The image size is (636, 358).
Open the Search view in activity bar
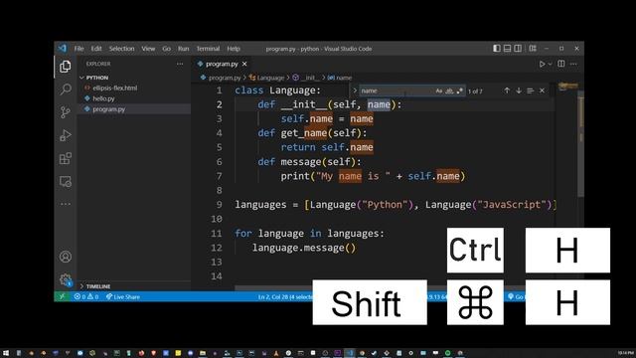[x=66, y=89]
